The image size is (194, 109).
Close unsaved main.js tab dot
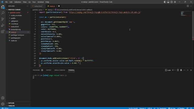point(59,6)
